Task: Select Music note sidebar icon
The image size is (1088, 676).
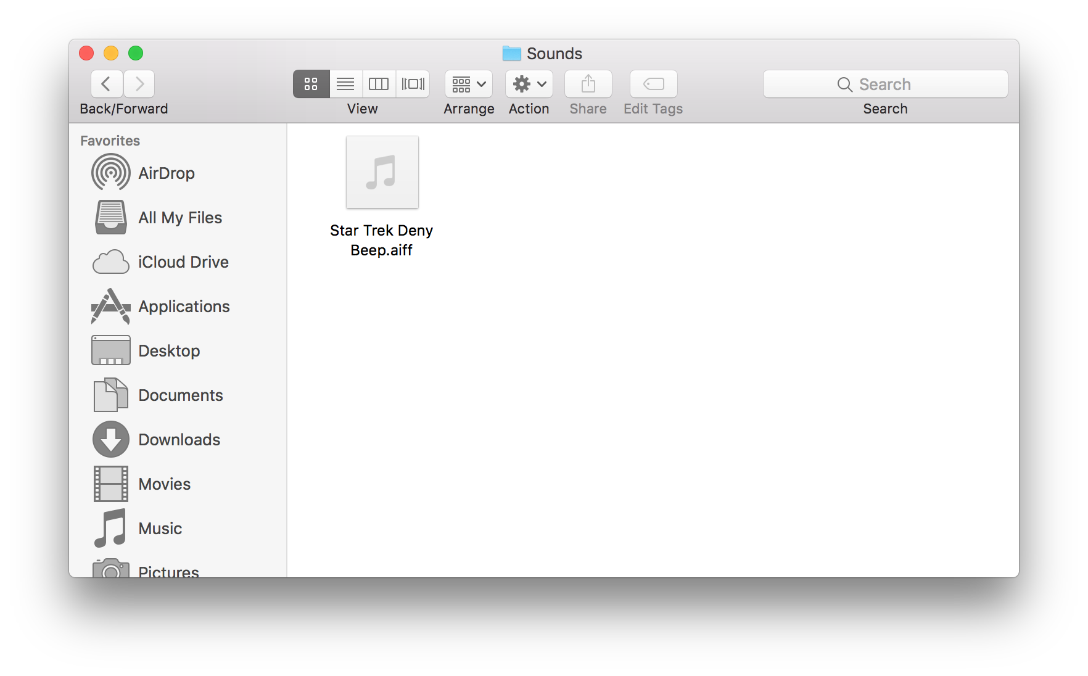Action: pyautogui.click(x=111, y=528)
